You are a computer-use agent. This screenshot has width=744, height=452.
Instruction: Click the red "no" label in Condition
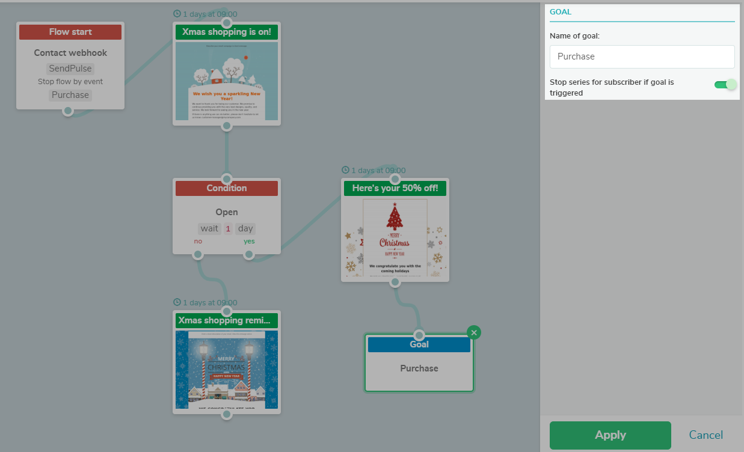[198, 242]
